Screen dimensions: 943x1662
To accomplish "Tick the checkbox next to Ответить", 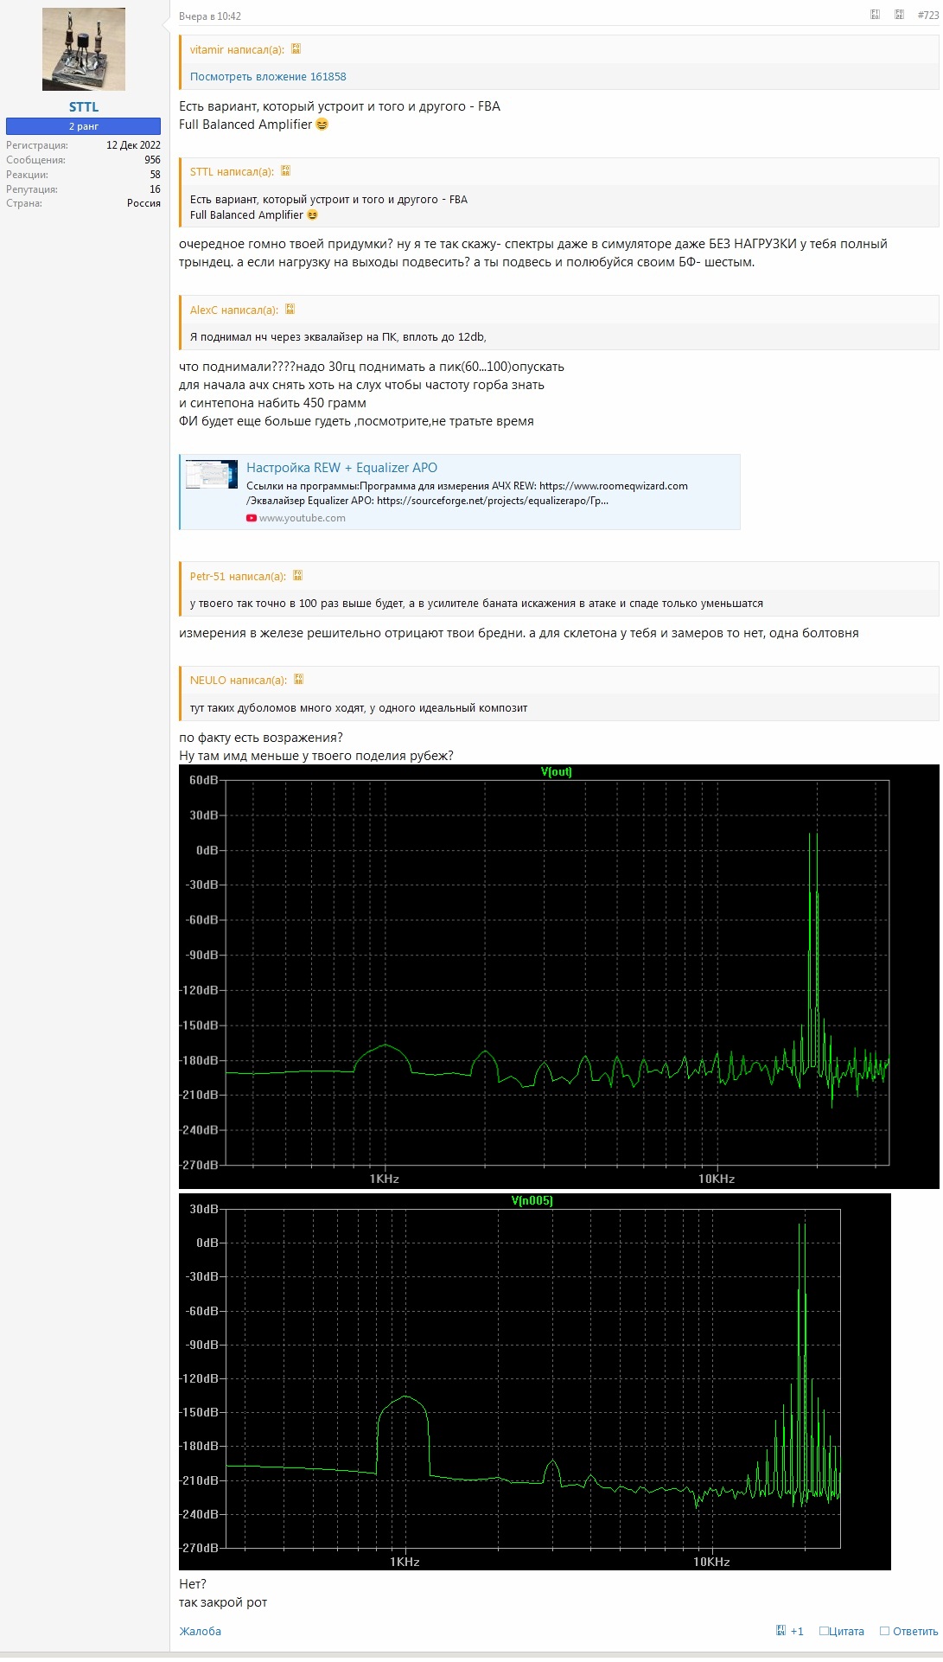I will tap(884, 1631).
